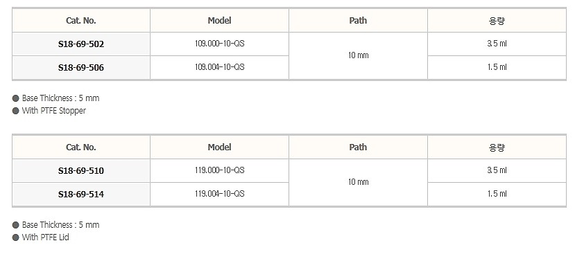The width and height of the screenshot is (575, 261).
Task: Click catalog number S18-69-510
Action: tap(81, 171)
